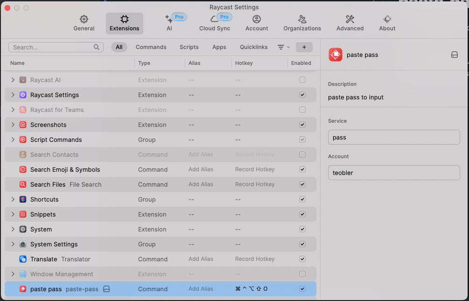Screen dimensions: 469x301
Task: Click the Raycast AI icon
Action: [x=23, y=80]
